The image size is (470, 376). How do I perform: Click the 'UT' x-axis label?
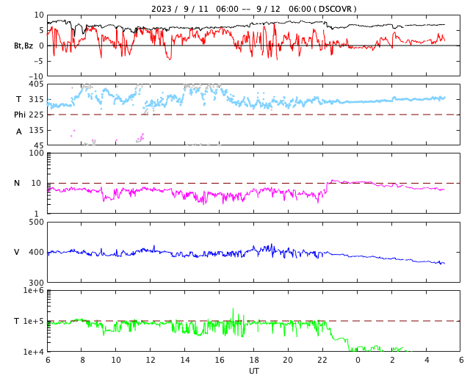[x=253, y=371]
